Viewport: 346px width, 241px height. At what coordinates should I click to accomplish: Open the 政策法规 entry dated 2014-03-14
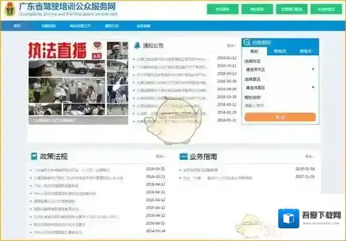pos(58,232)
